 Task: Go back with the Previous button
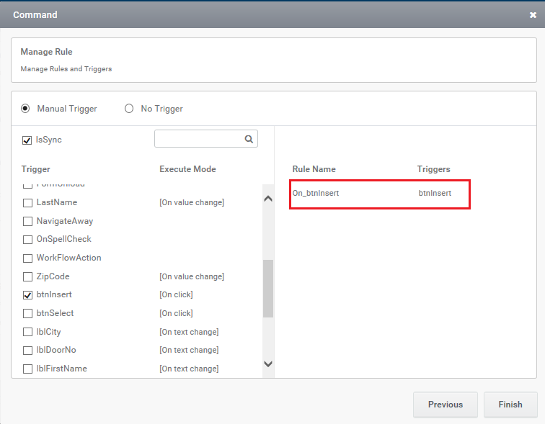(445, 405)
